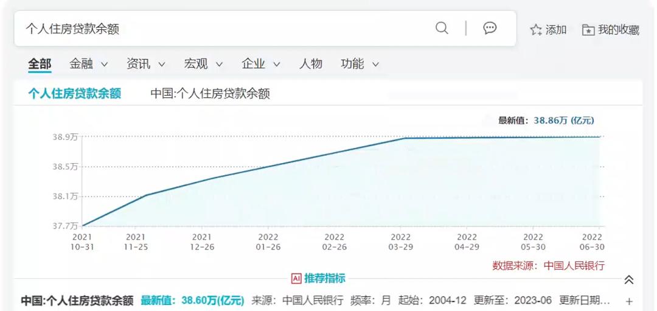Expand the 宏观 dropdown

pyautogui.click(x=203, y=64)
